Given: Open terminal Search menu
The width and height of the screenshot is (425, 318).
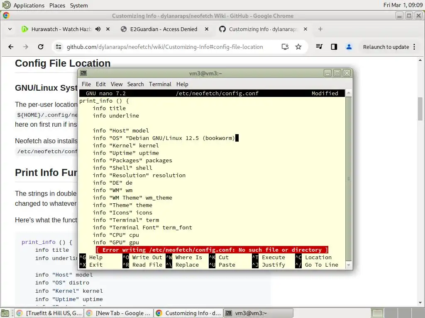Looking at the screenshot, I should (136, 84).
